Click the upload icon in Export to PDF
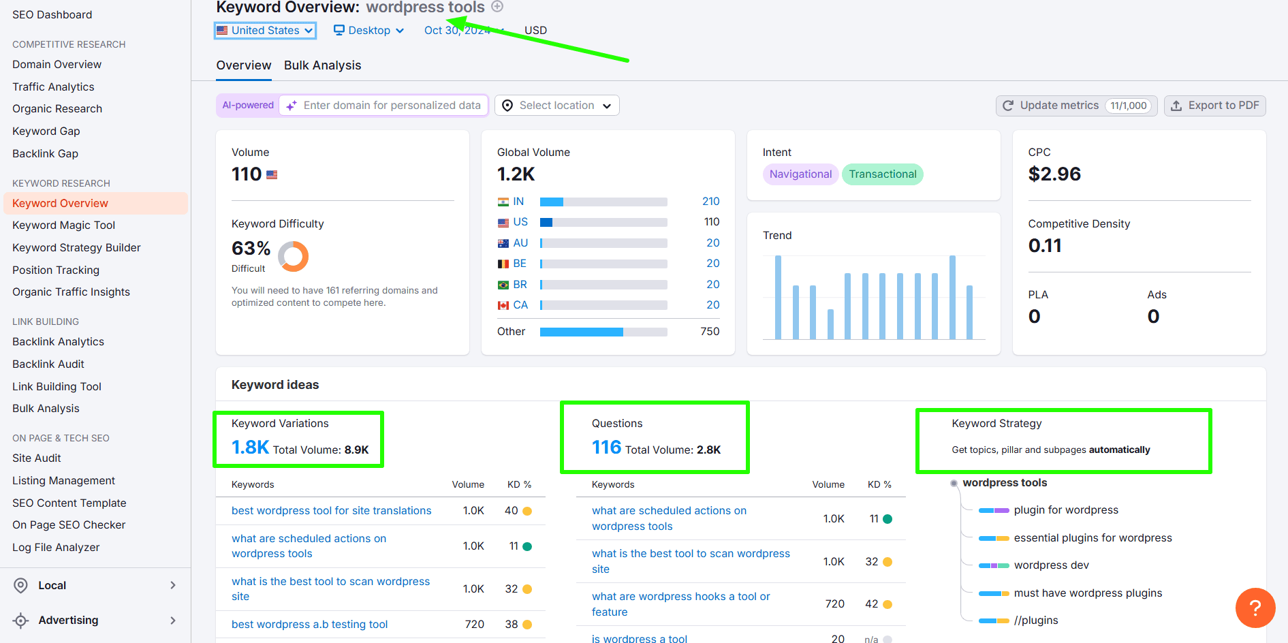Viewport: 1288px width, 643px height. [x=1176, y=106]
